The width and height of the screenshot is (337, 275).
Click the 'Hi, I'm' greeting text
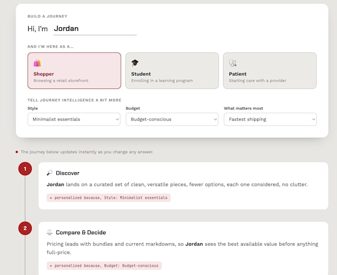pyautogui.click(x=38, y=29)
